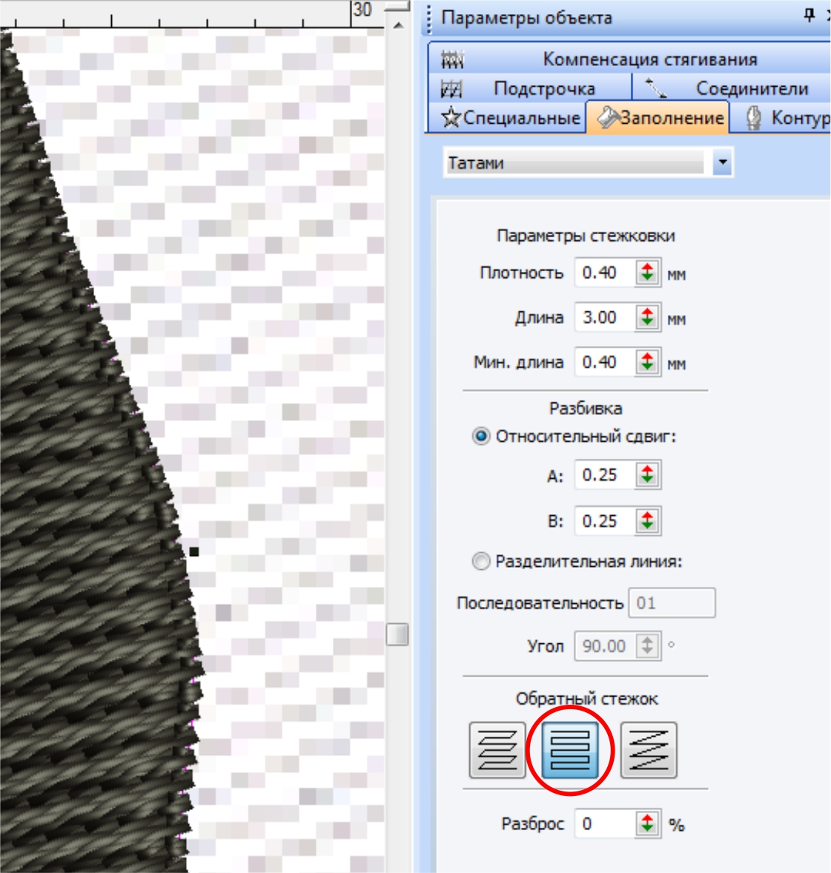Click the A offset spinner arrows

647,475
